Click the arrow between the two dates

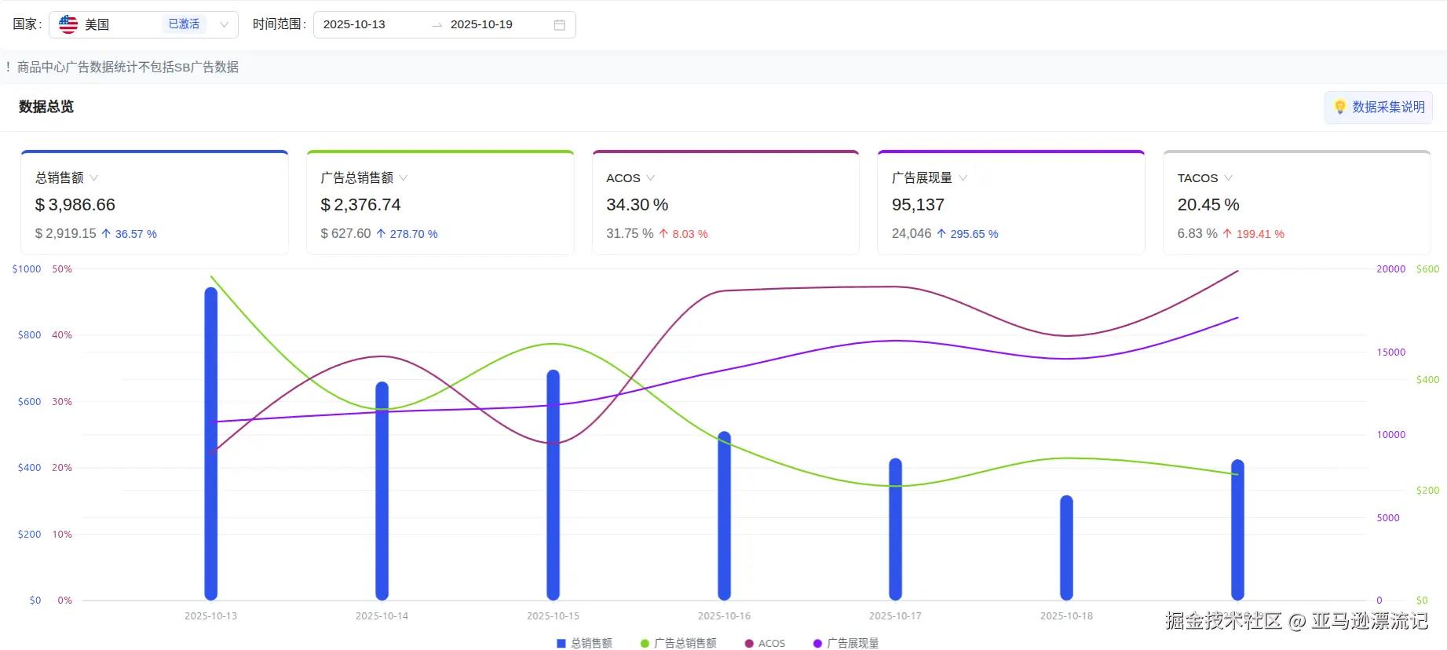(437, 25)
